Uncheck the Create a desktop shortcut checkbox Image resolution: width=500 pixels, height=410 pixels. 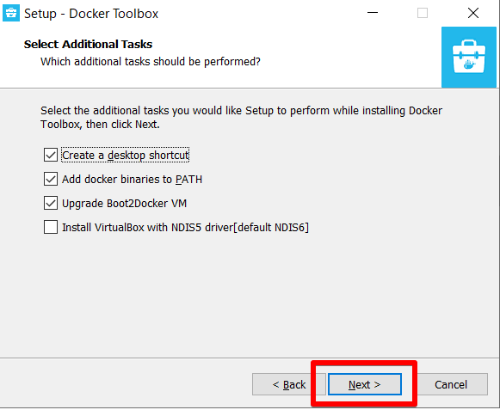point(51,155)
